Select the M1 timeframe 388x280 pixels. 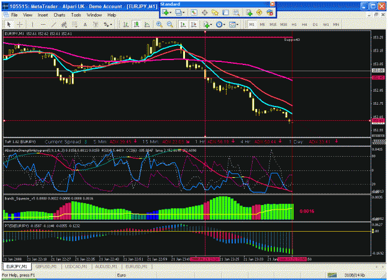click(x=251, y=24)
